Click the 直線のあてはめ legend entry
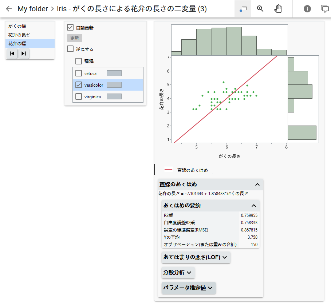This screenshot has width=331, height=305. click(x=192, y=170)
